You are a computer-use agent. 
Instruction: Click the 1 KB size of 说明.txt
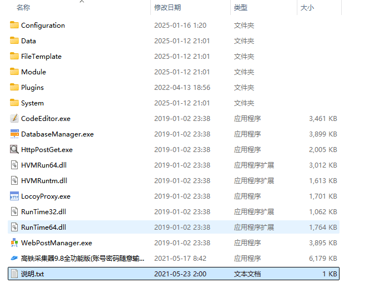click(330, 274)
